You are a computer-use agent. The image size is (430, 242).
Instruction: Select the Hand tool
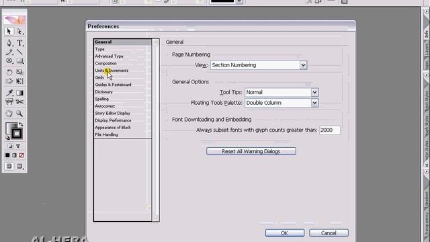point(9,114)
